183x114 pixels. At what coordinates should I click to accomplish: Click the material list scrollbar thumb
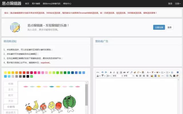pyautogui.click(x=86, y=95)
